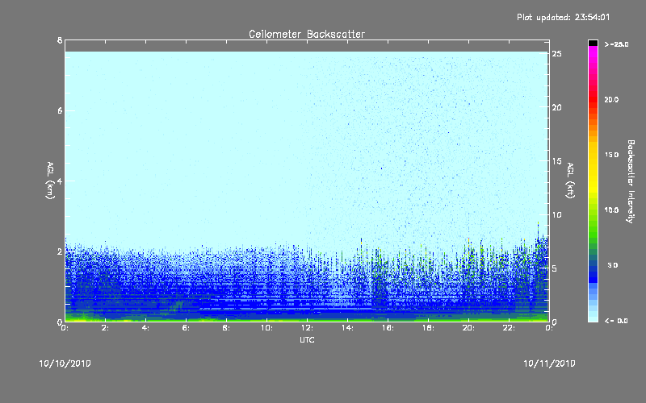Pick the black swatch topping the colorbar
The width and height of the screenshot is (646, 403).
pos(593,43)
